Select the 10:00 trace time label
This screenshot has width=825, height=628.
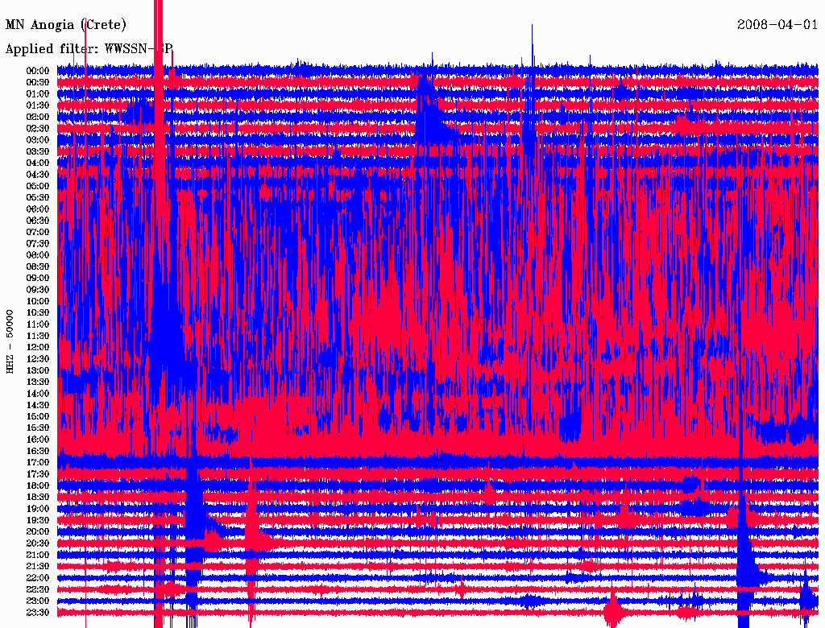(x=38, y=301)
